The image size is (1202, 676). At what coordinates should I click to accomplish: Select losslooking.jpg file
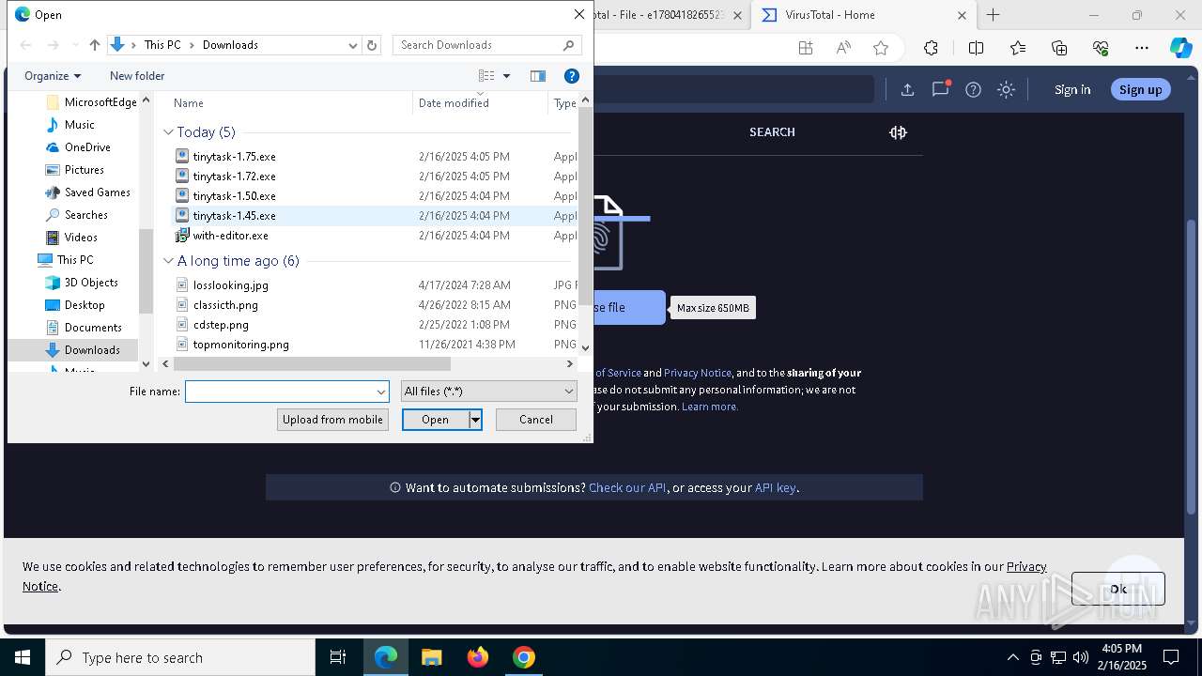tap(230, 285)
